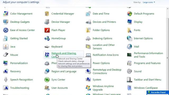
Task: Click the Keyboard icon
Action: click(x=47, y=47)
